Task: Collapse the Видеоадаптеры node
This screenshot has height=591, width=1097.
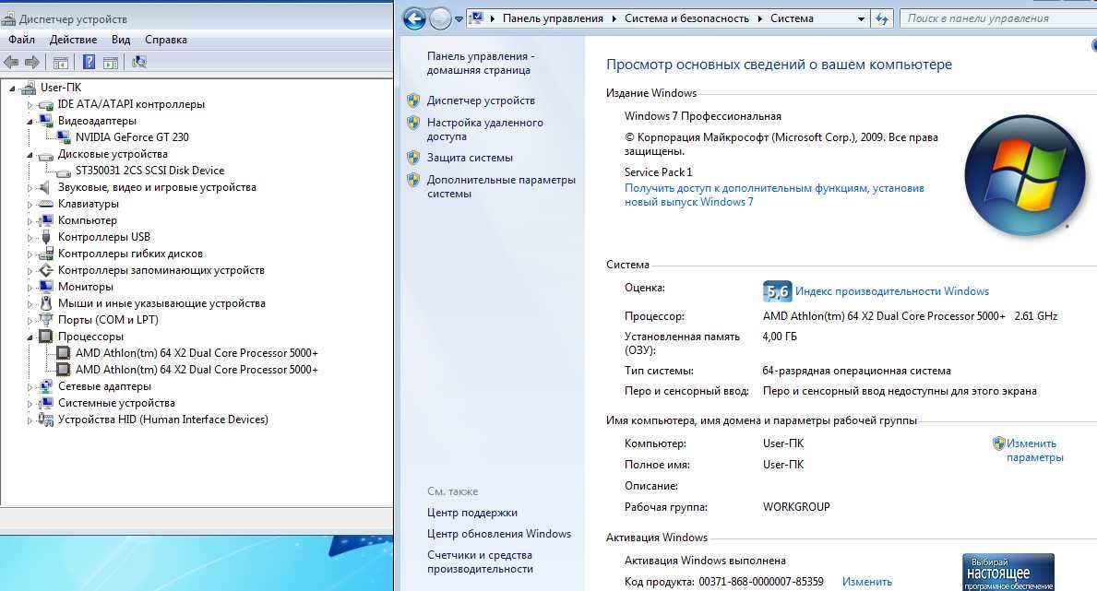Action: tap(30, 121)
